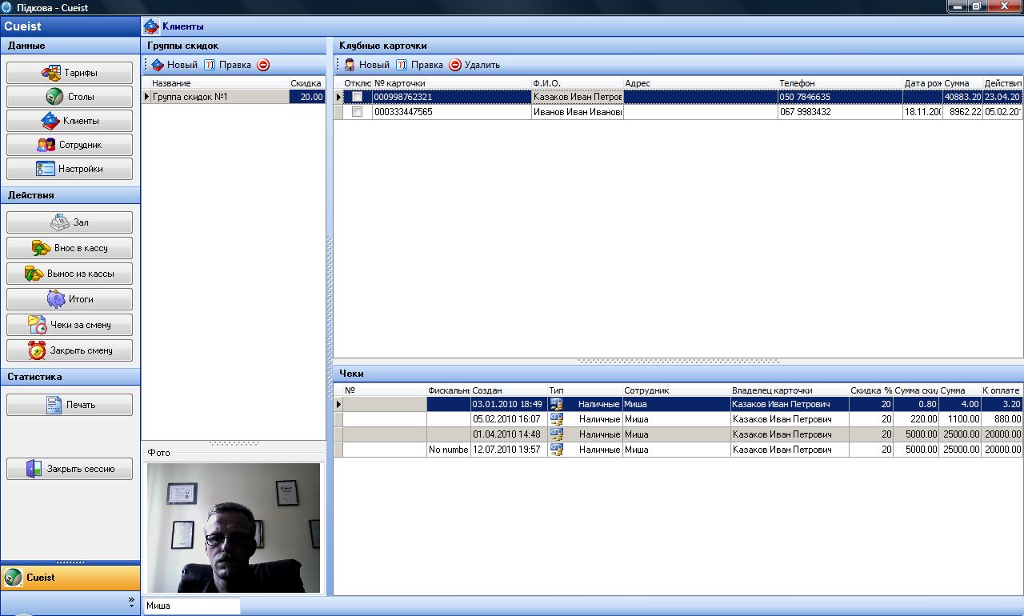
Task: Click Удалить to delete club card
Action: click(474, 65)
